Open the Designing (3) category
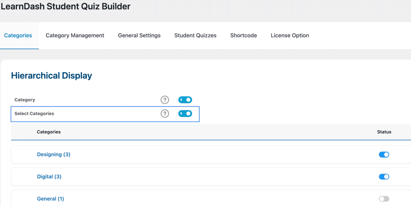Screen dimensions: 411x206 click(x=54, y=154)
